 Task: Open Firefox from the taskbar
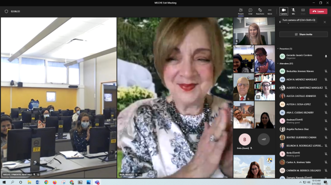click(x=55, y=182)
